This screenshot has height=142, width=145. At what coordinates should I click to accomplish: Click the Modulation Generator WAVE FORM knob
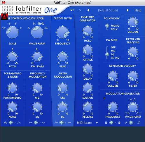(x=133, y=107)
